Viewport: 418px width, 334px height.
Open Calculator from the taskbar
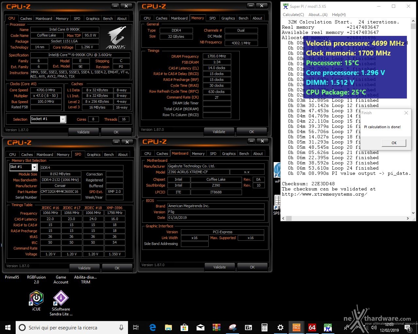(x=265, y=327)
